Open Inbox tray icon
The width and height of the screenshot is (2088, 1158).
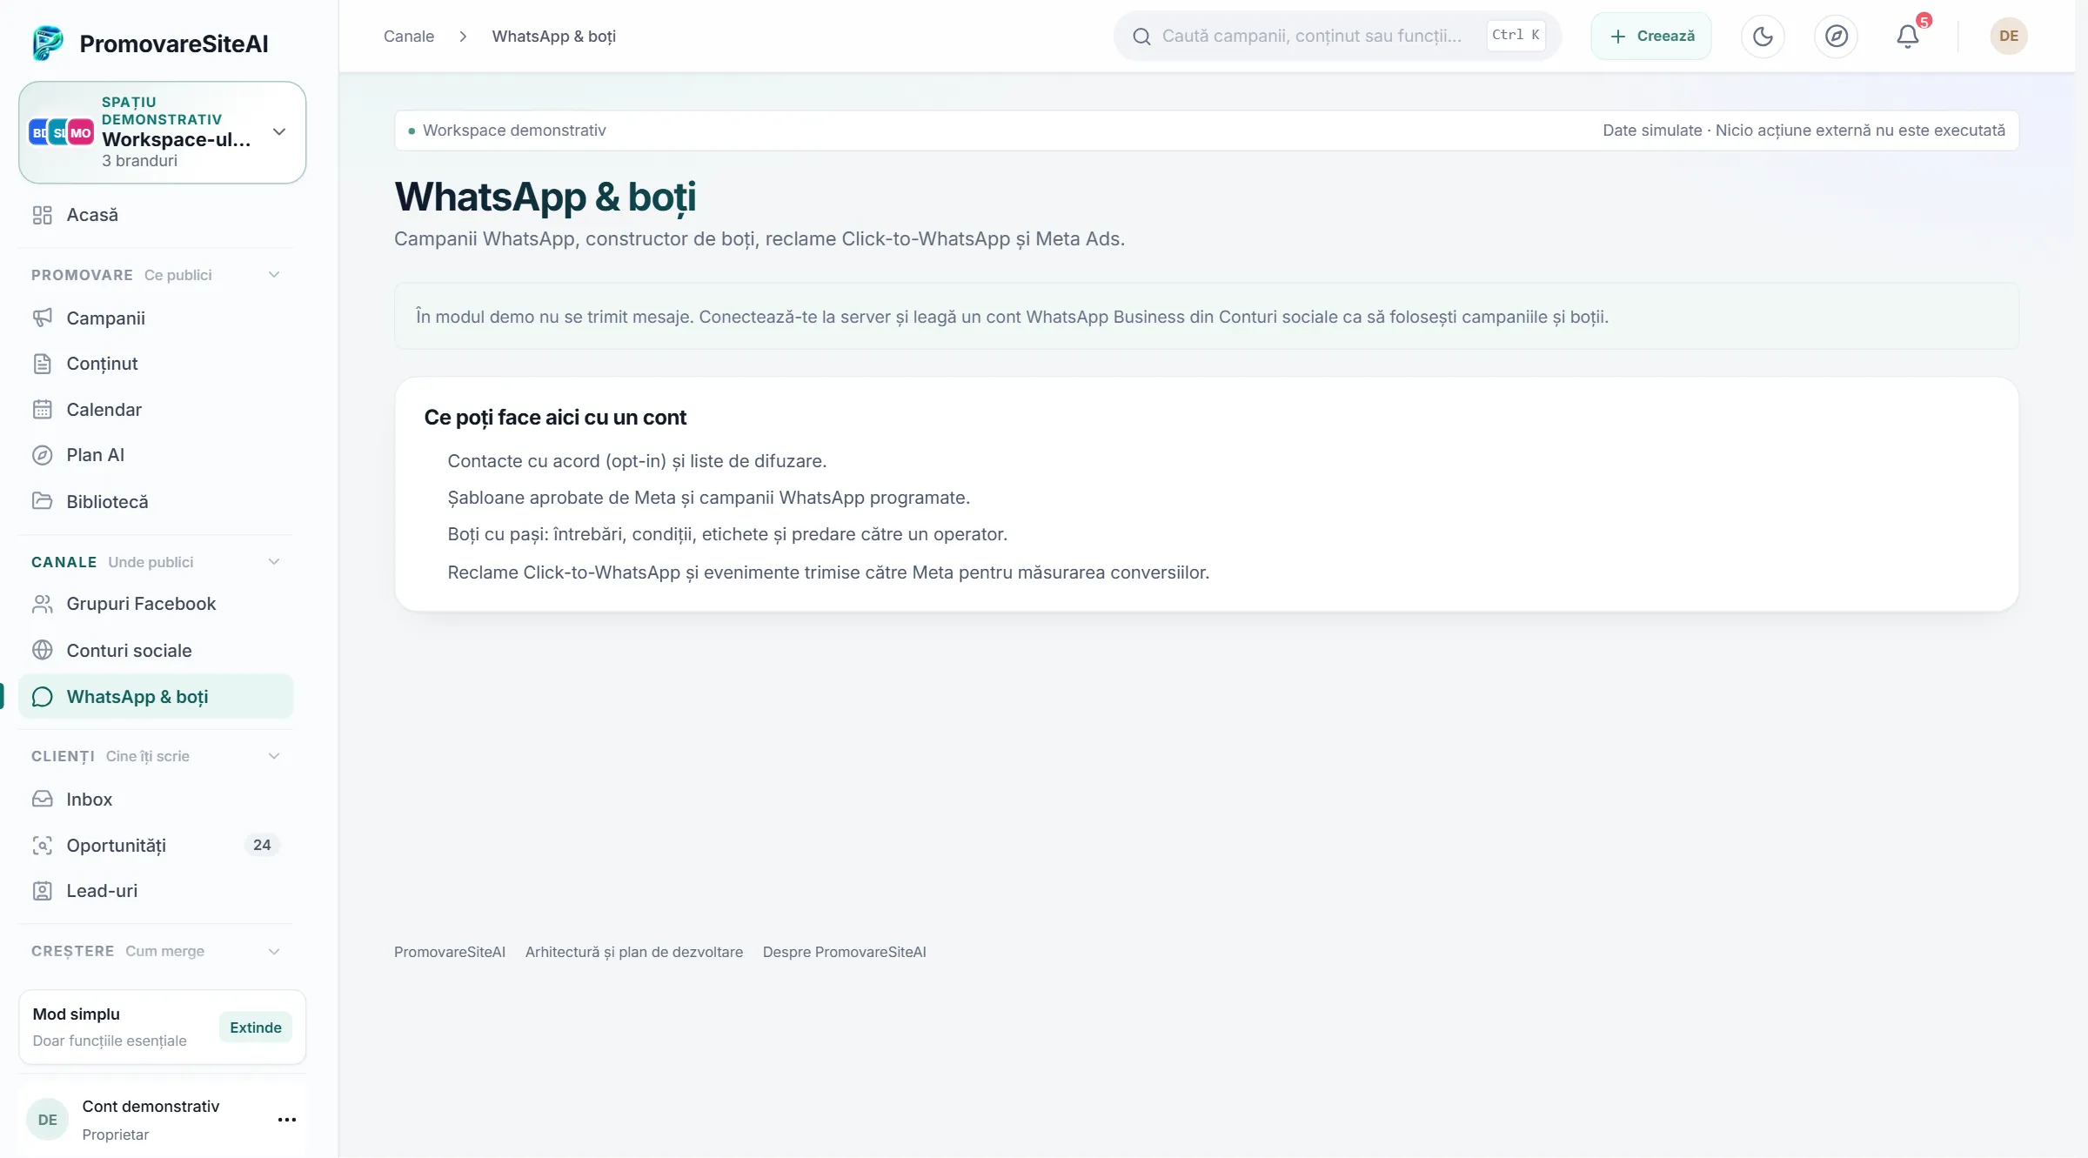[x=42, y=799]
